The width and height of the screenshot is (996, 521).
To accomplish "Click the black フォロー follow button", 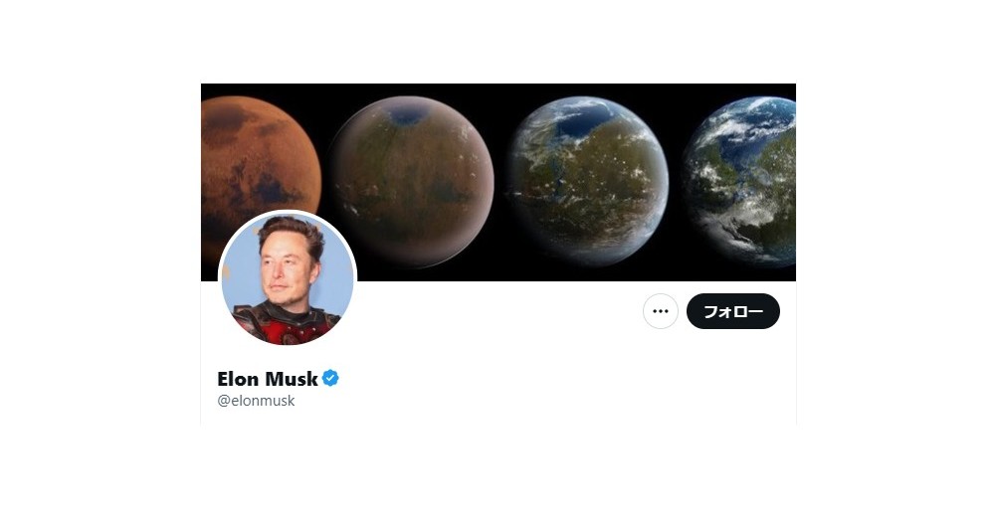I will pos(733,311).
